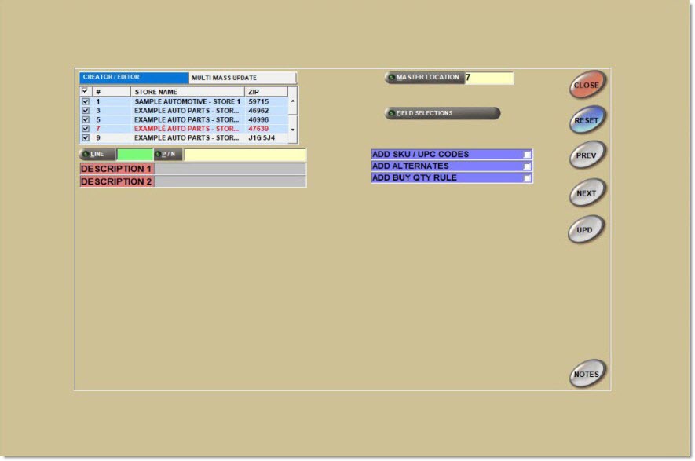Toggle the select-all checkbox in store list header
Viewport: 695px width, 461px height.
pyautogui.click(x=86, y=92)
